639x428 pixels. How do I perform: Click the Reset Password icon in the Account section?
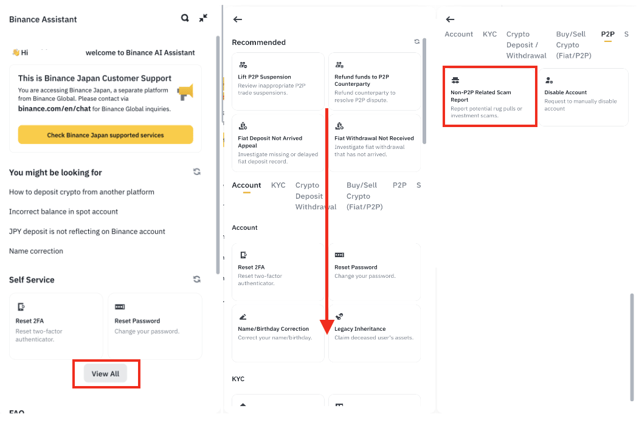339,255
